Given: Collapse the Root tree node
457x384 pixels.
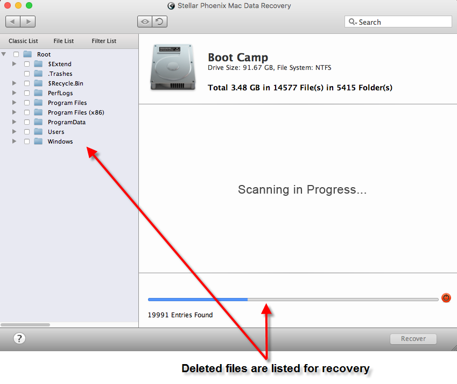Looking at the screenshot, I should click(4, 54).
